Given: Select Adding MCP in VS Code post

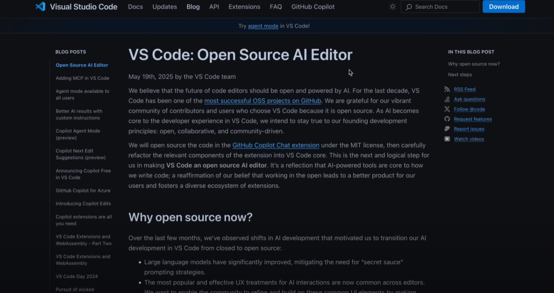Looking at the screenshot, I should 82,78.
